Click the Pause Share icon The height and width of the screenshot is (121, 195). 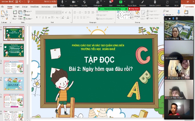(x=132, y=2)
